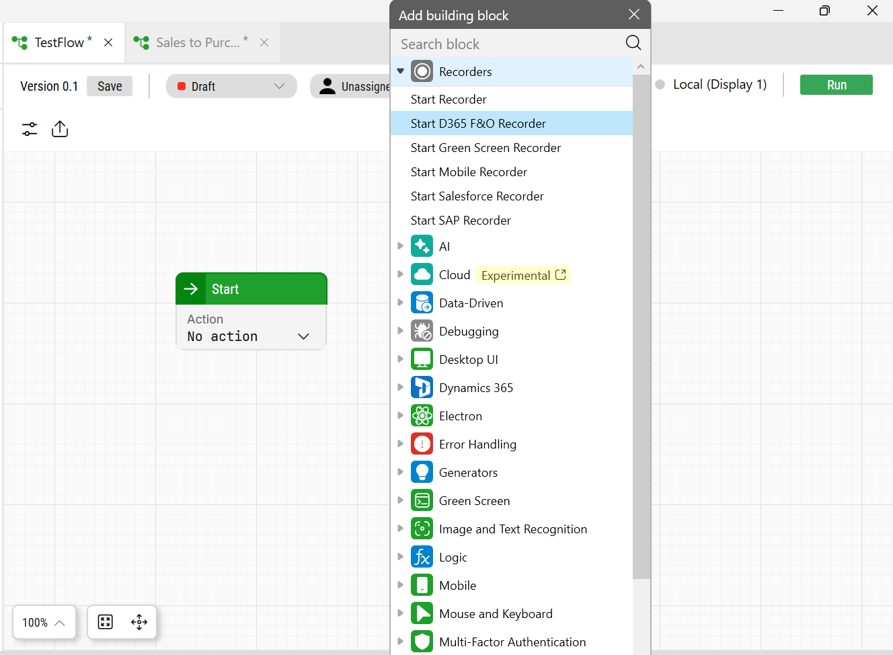Viewport: 893px width, 655px height.
Task: Open the Draft status dropdown
Action: [x=231, y=86]
